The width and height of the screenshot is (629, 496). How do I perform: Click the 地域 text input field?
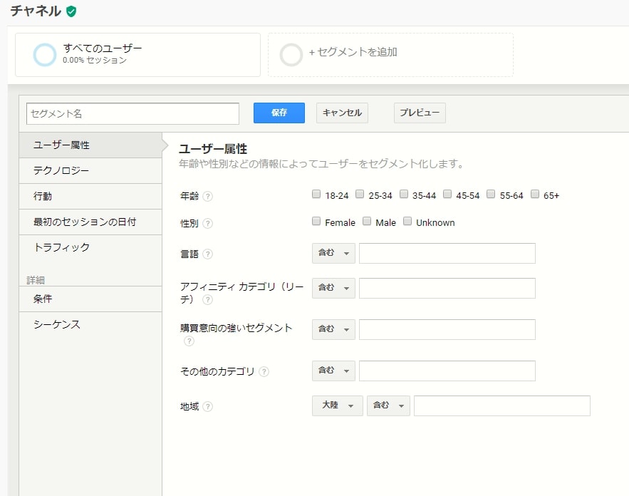pyautogui.click(x=502, y=405)
